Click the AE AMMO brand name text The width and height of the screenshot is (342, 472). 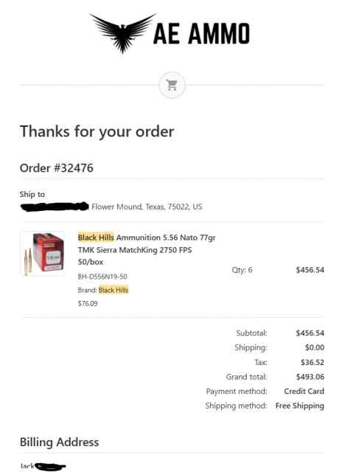click(201, 34)
